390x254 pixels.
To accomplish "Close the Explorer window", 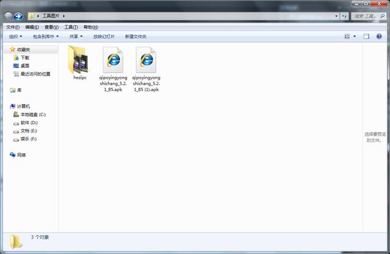I will (x=379, y=4).
